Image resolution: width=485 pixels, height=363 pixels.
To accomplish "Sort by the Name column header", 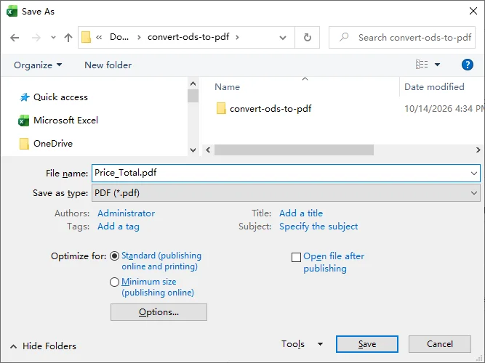I will 228,87.
